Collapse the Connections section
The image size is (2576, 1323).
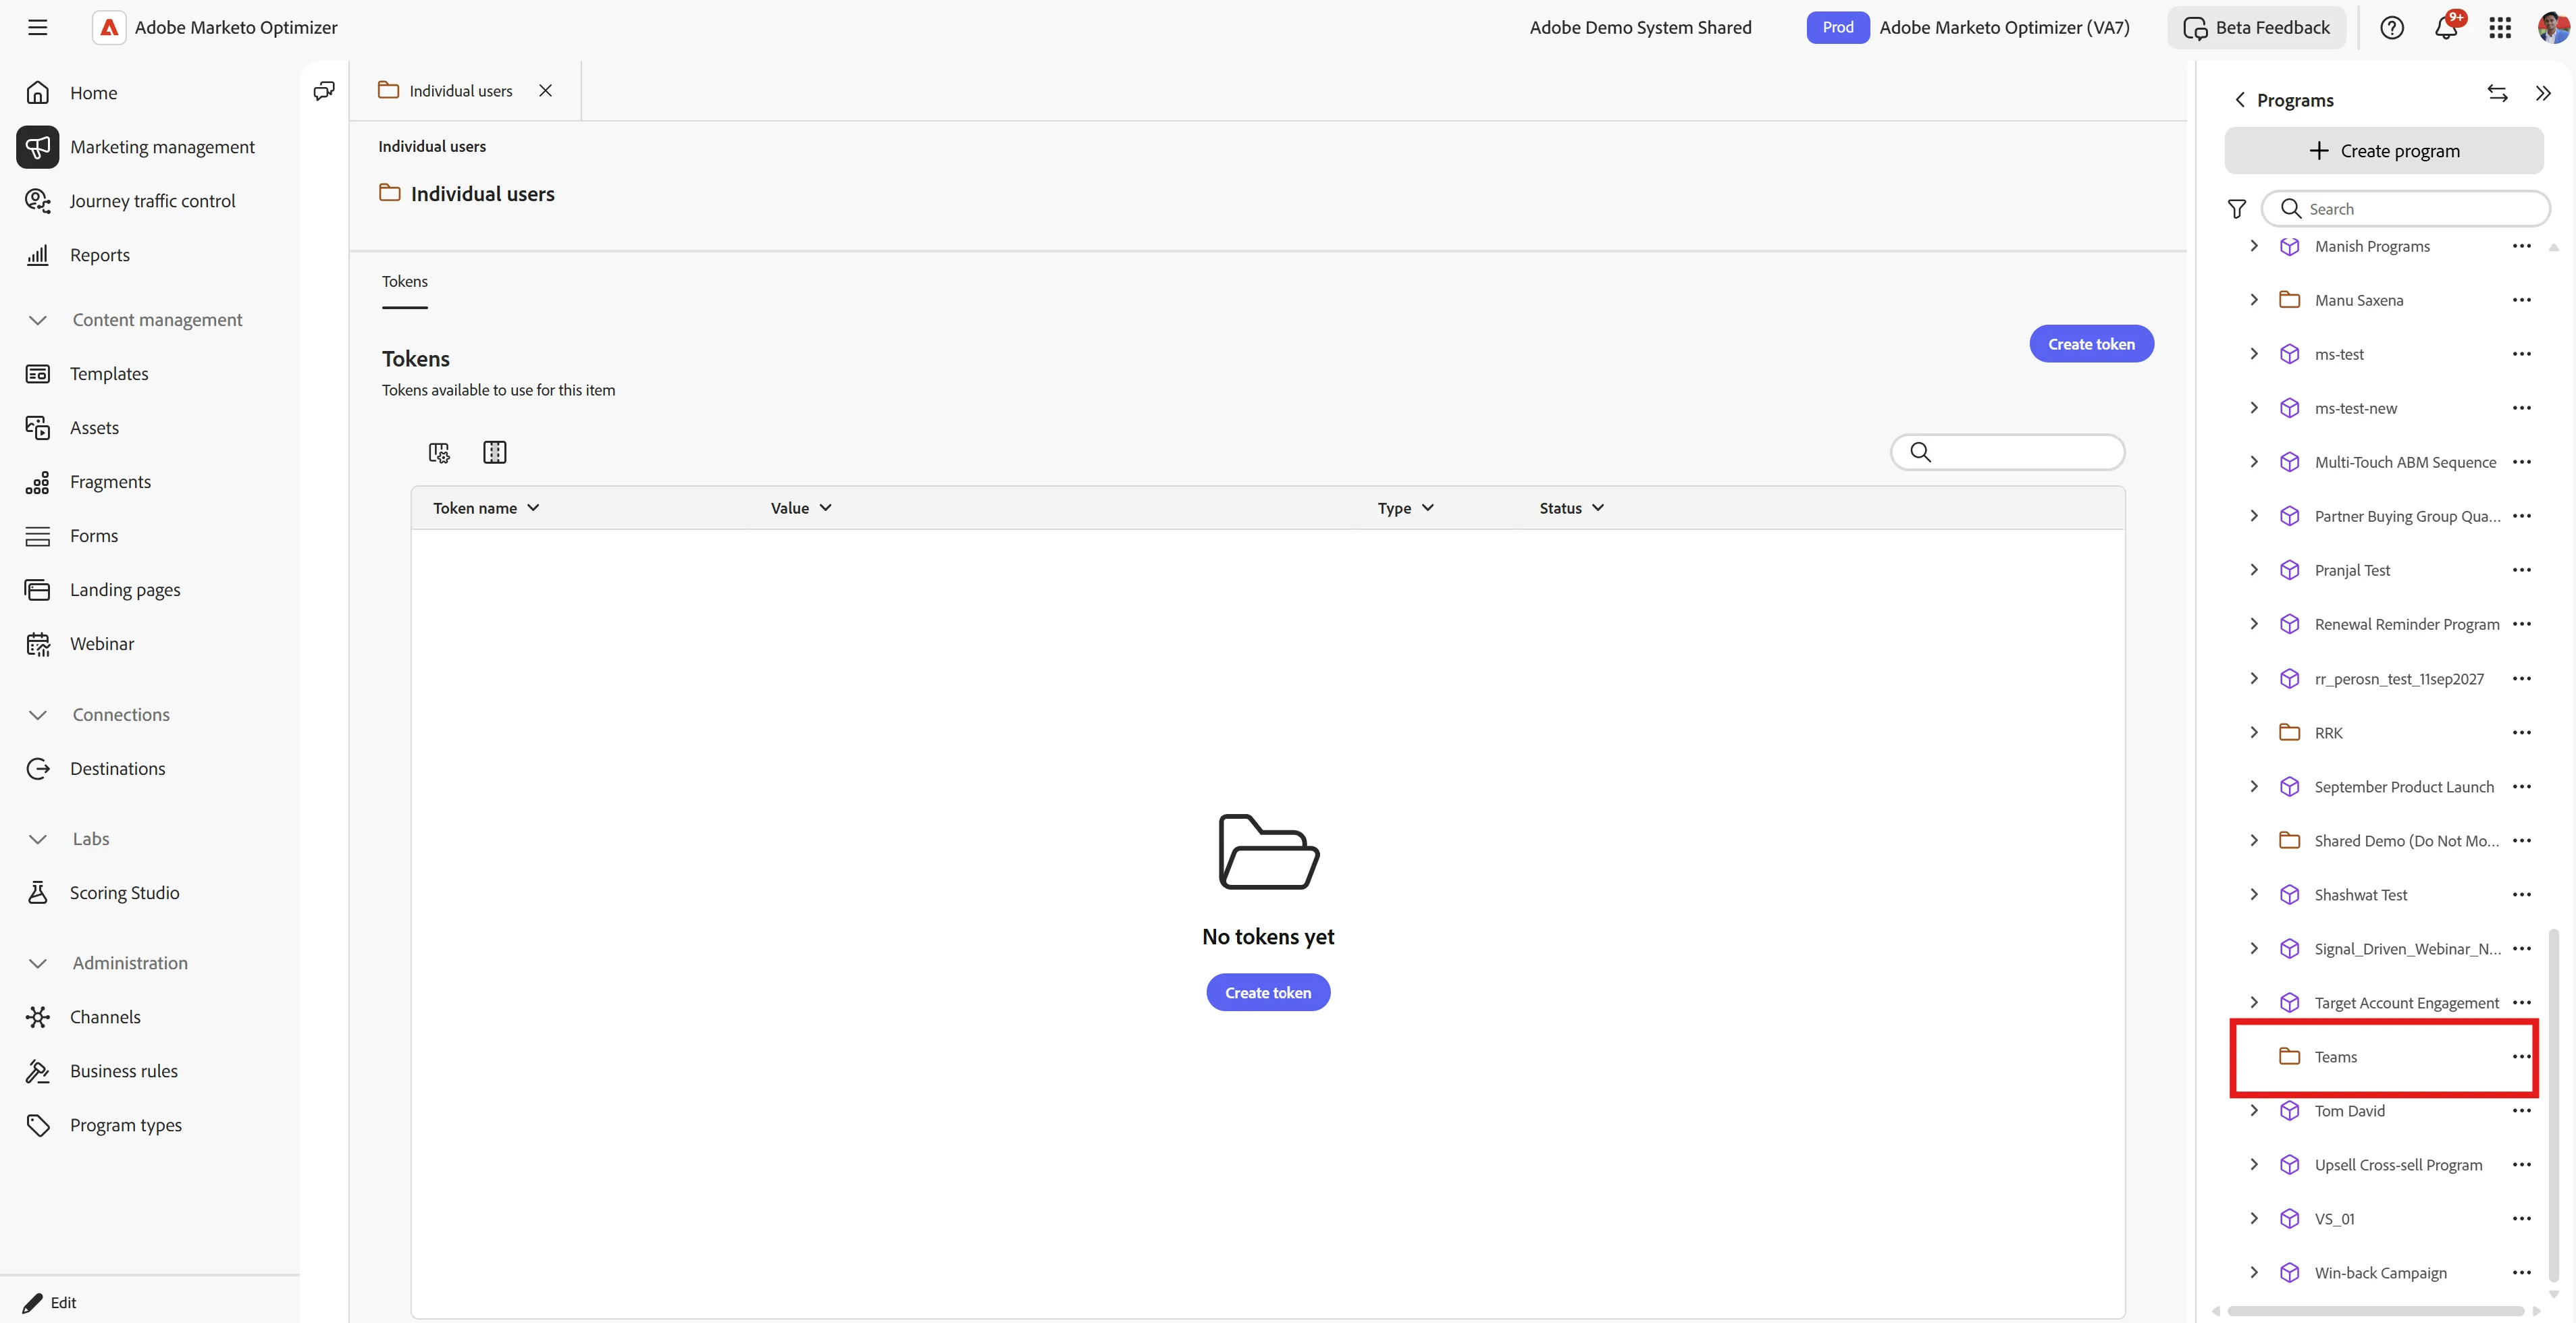pos(37,715)
